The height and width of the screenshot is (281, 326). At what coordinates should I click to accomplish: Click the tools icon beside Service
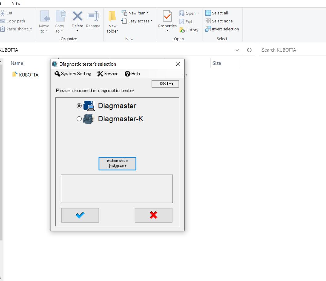tap(100, 74)
